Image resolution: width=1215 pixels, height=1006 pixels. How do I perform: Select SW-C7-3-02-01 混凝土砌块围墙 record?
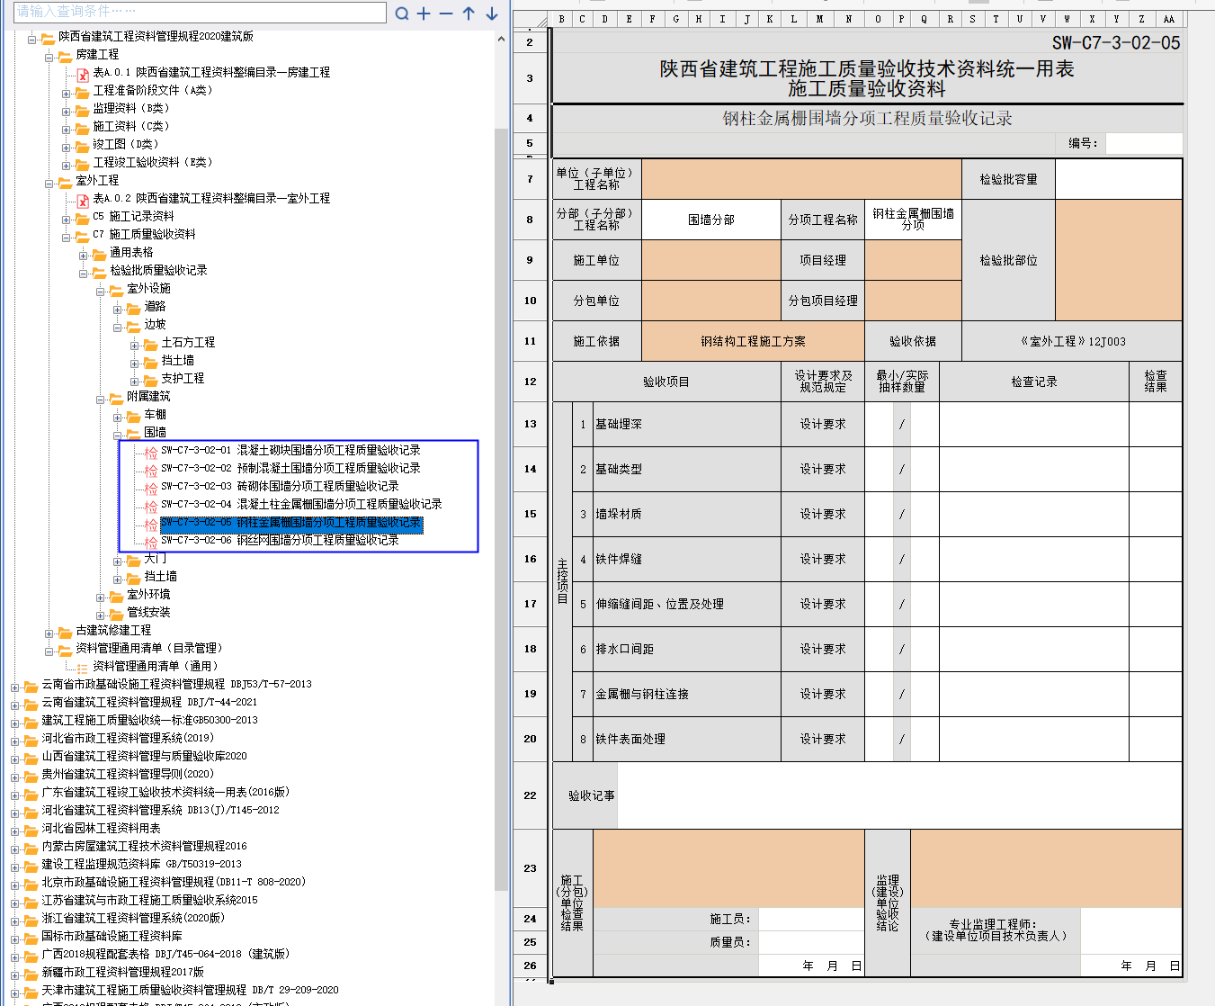pos(290,451)
